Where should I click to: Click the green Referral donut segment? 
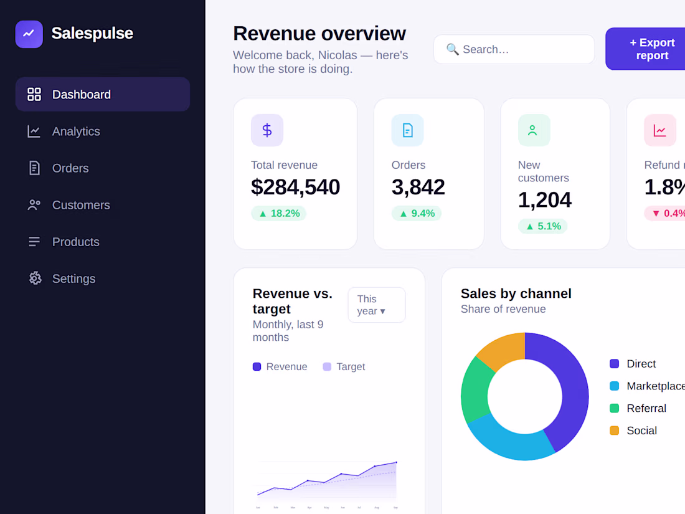[x=475, y=392]
